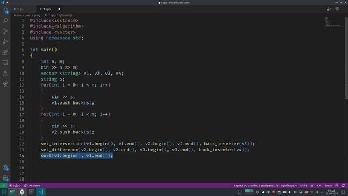The width and height of the screenshot is (348, 196).
Task: Click the prog breadcrumb segment
Action: [x=37, y=15]
